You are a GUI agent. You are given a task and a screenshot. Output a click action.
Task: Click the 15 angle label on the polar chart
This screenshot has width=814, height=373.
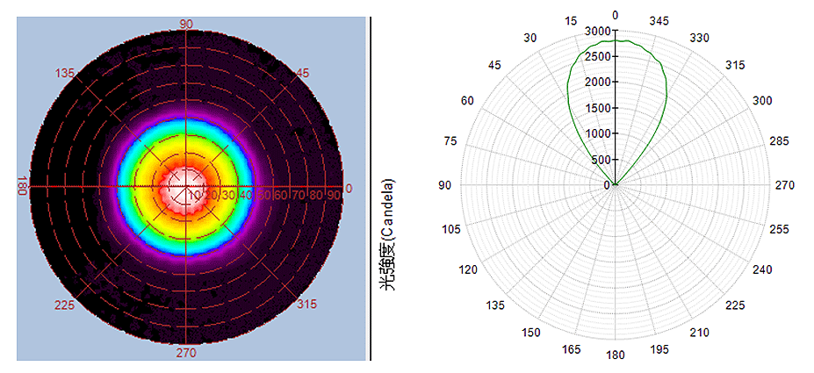click(x=571, y=19)
